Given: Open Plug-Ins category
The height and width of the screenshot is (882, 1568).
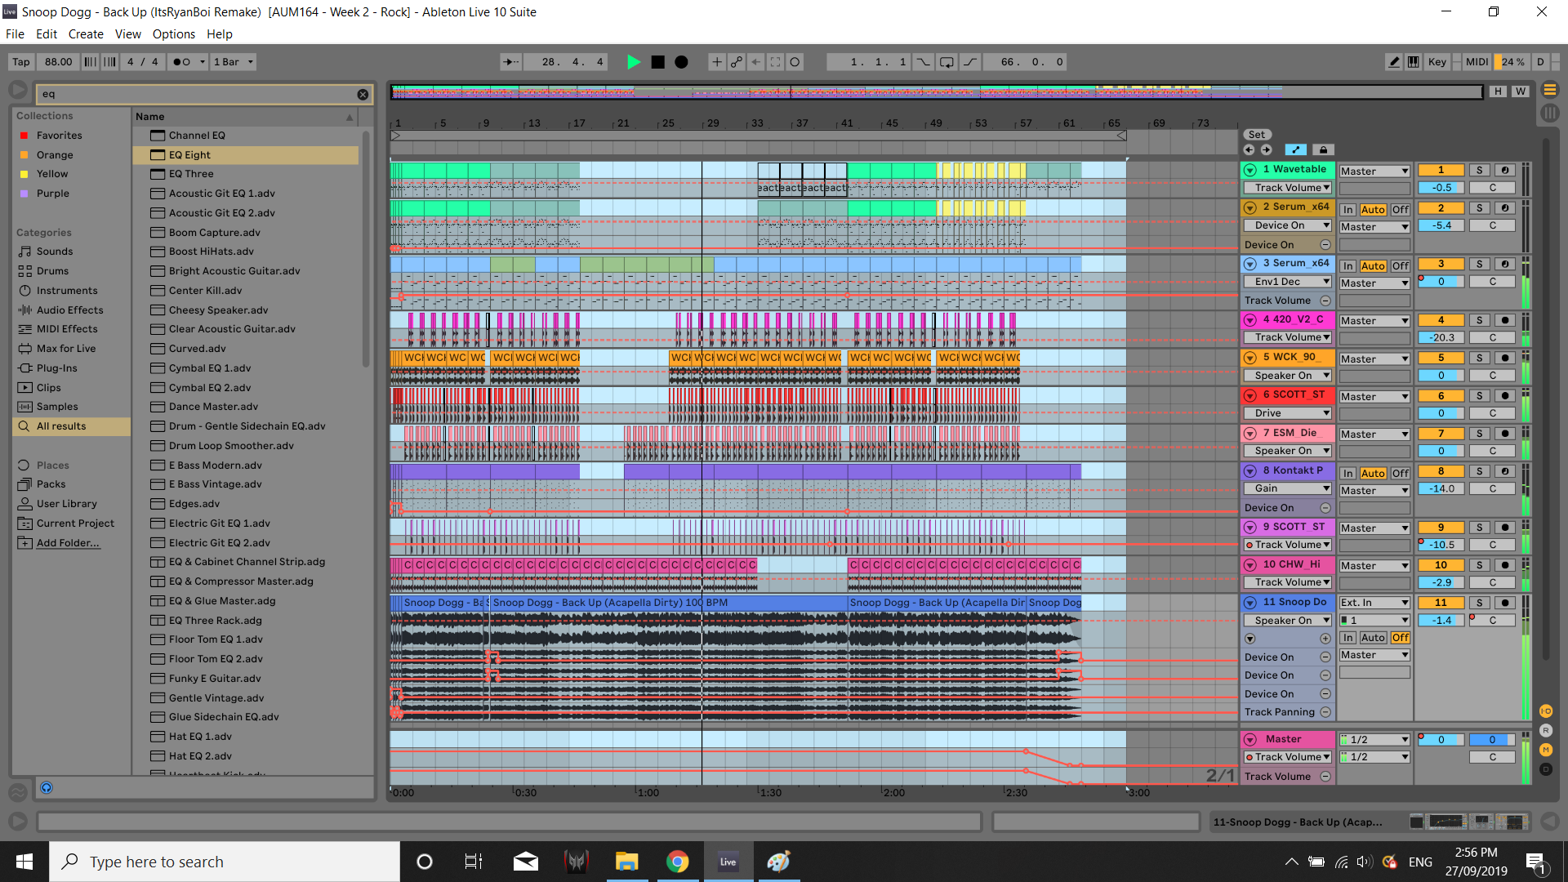Looking at the screenshot, I should (x=56, y=368).
